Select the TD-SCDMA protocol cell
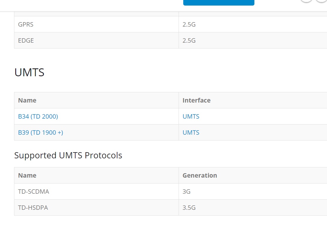The image size is (327, 227). (x=34, y=192)
